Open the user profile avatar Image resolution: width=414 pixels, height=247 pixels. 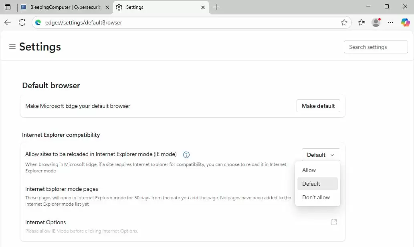(376, 22)
